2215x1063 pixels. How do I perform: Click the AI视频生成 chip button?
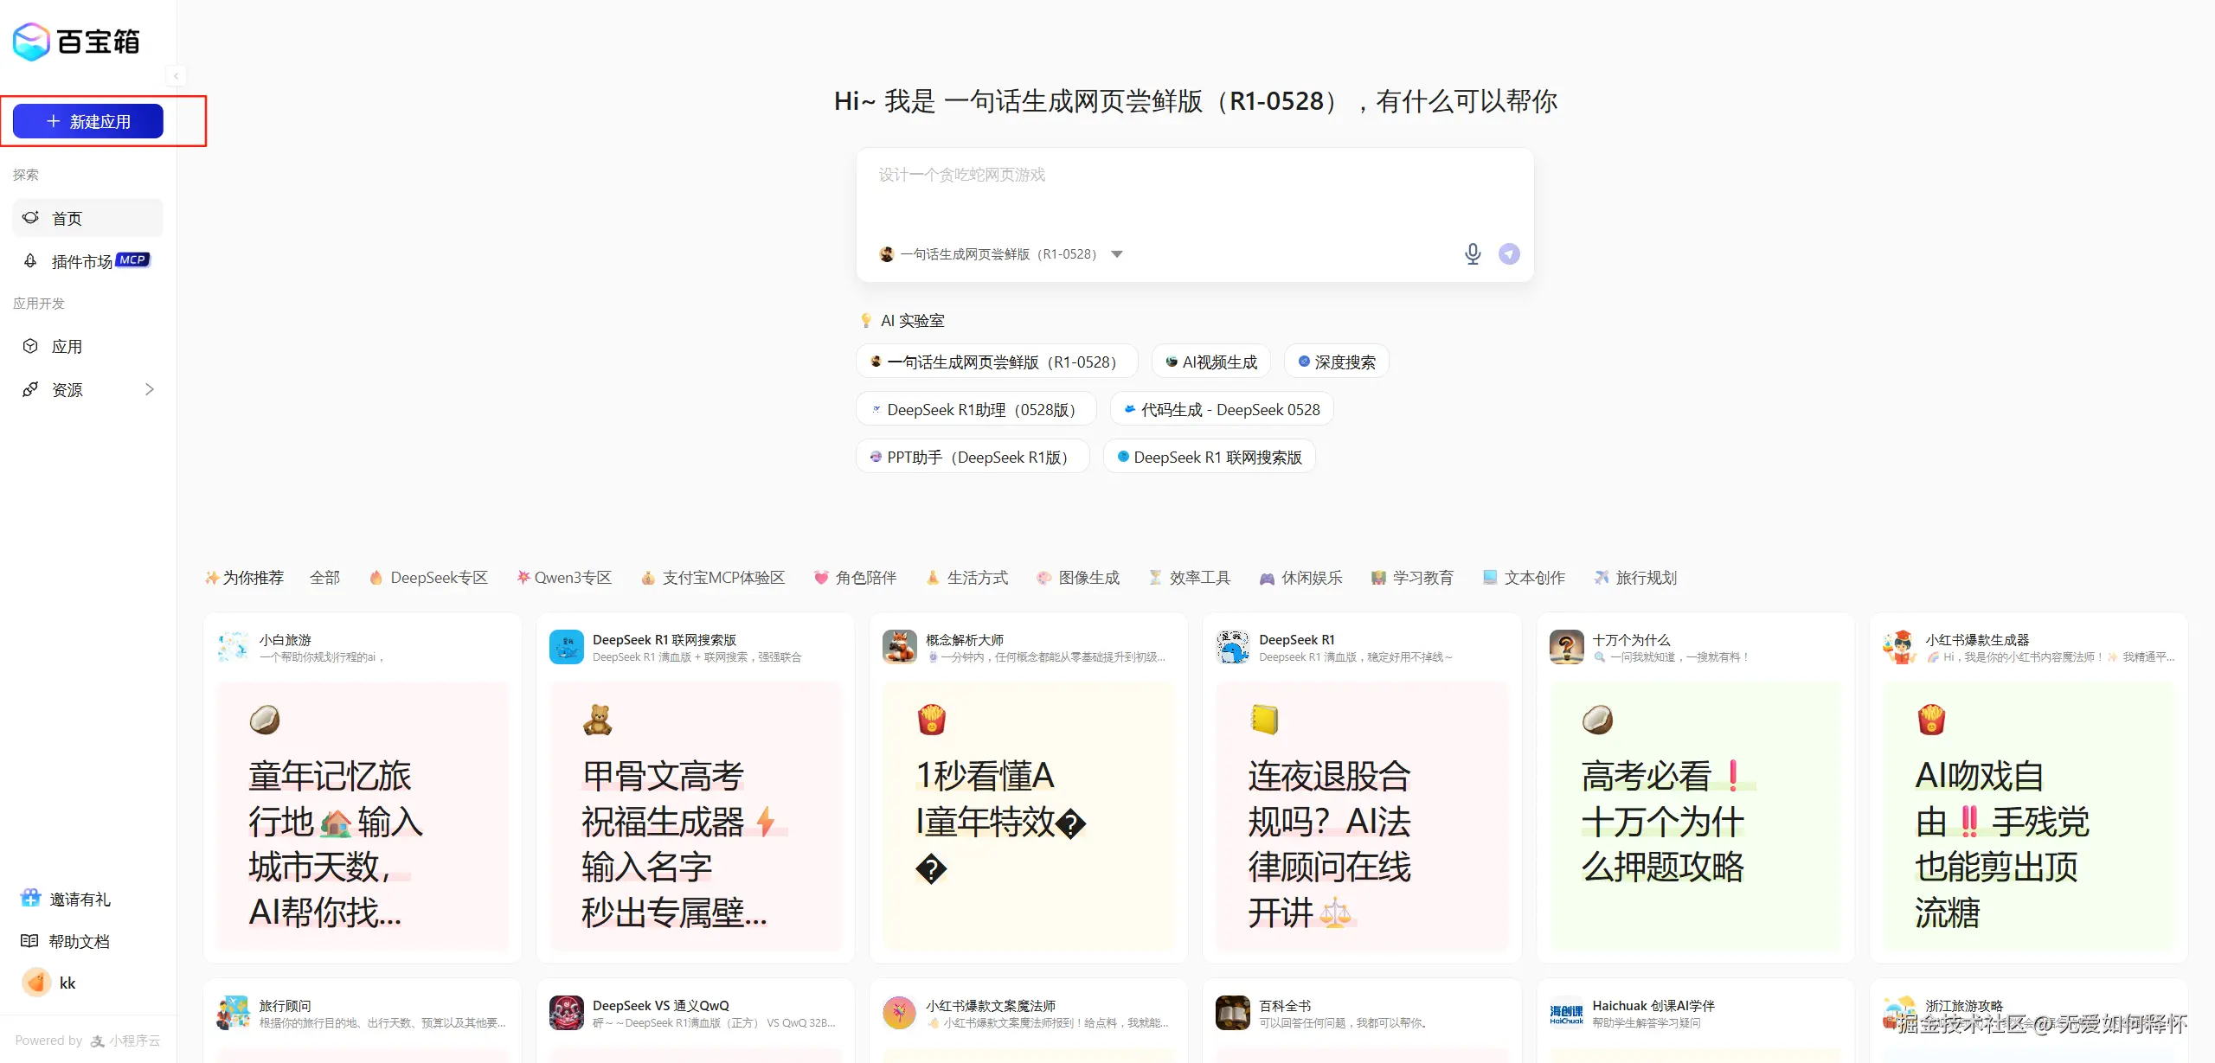coord(1210,362)
